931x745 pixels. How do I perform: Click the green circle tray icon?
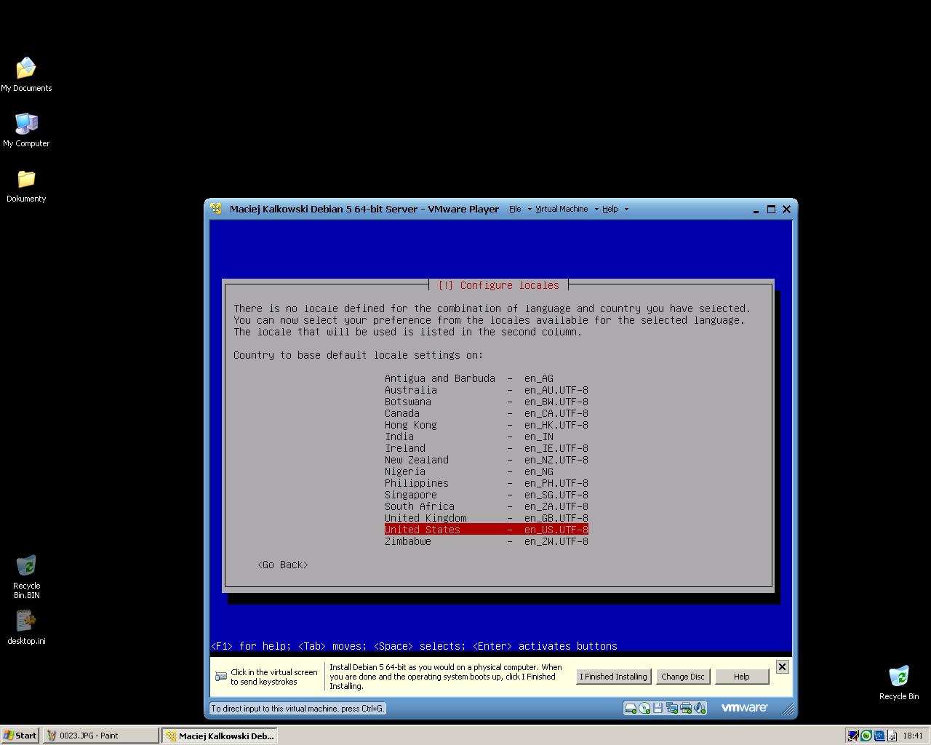[866, 736]
